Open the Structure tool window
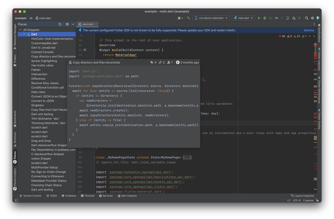Image resolution: width=334 pixels, height=219 pixels. point(15,139)
